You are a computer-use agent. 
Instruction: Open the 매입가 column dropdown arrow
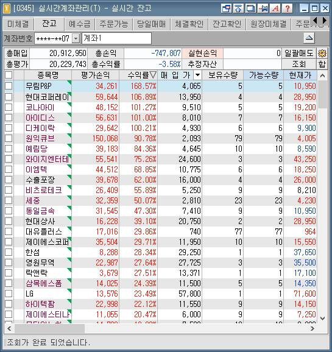[x=197, y=75]
